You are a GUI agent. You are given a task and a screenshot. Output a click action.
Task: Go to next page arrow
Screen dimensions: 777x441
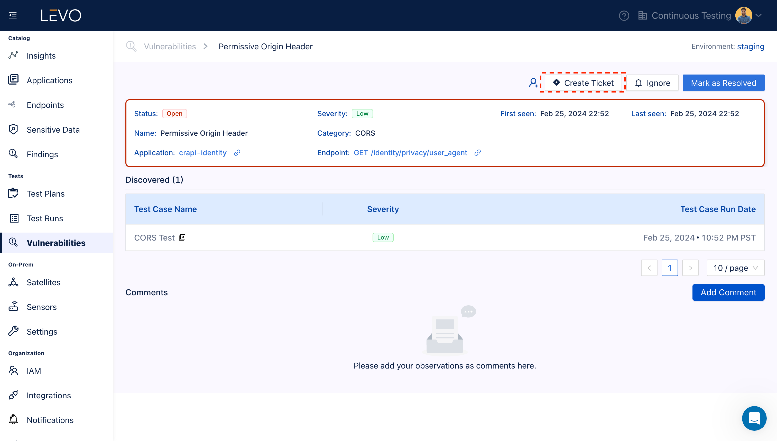click(x=690, y=268)
